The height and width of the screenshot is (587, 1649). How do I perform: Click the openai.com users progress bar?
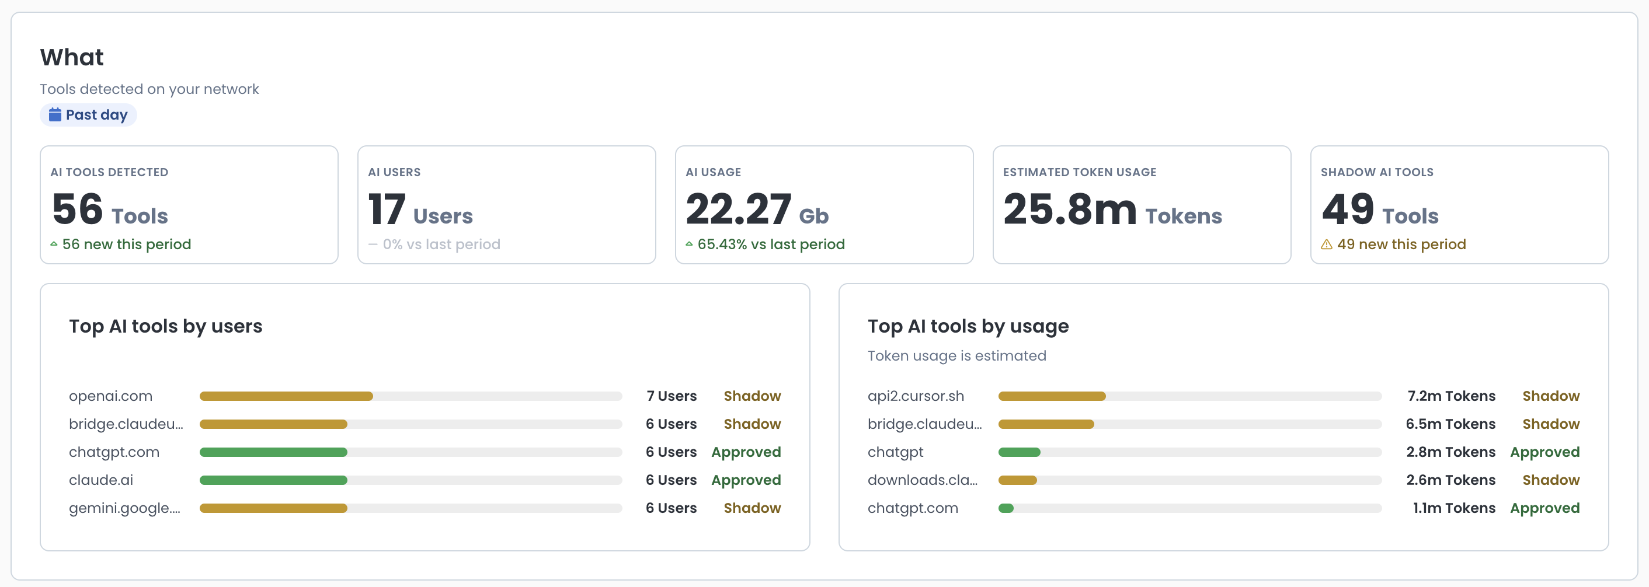click(411, 396)
